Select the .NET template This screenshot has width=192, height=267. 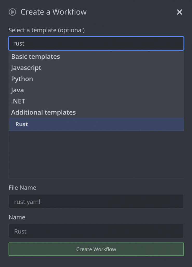pyautogui.click(x=18, y=101)
